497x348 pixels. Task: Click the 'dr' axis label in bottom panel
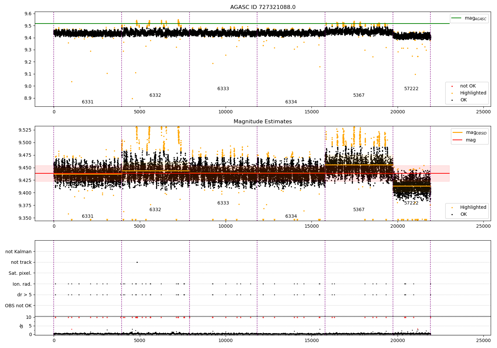tap(22, 326)
